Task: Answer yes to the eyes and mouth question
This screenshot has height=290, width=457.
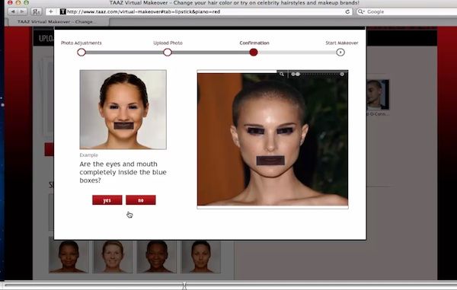Action: [107, 200]
